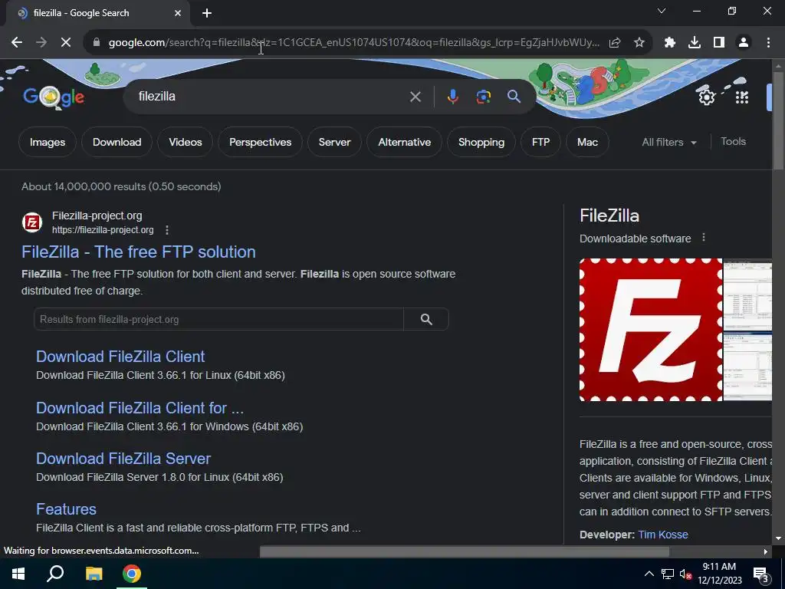Viewport: 785px width, 589px height.
Task: Click the Chrome taskbar icon
Action: tap(132, 574)
